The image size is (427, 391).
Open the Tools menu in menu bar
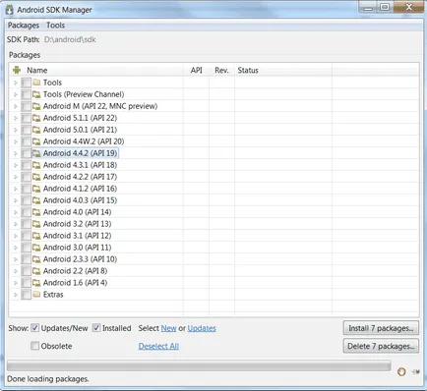click(x=55, y=26)
